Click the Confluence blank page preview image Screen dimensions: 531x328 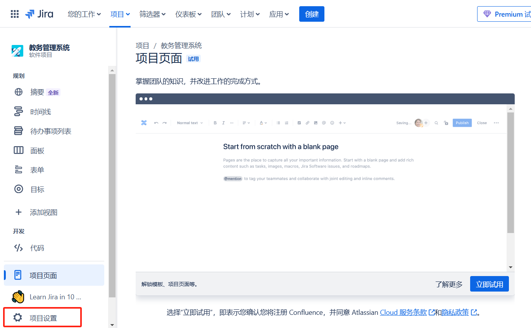[321, 188]
